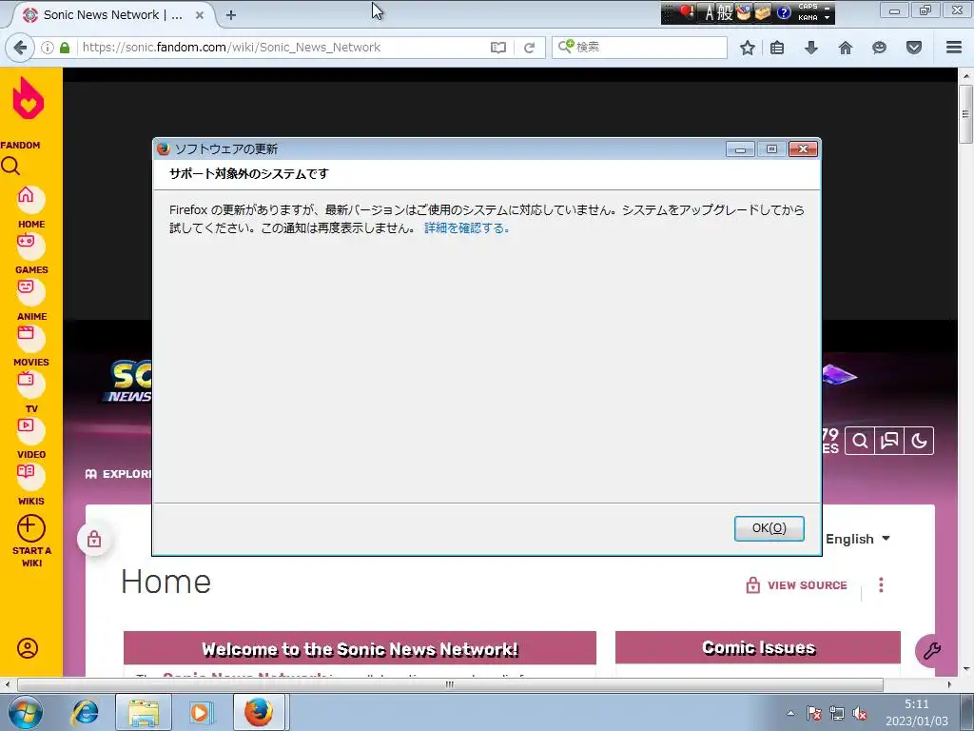Open GAMES category in Fandom sidebar
This screenshot has width=974, height=731.
[30, 254]
